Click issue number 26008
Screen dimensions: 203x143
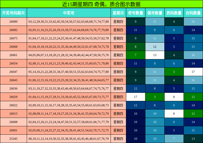pyautogui.click(x=13, y=122)
